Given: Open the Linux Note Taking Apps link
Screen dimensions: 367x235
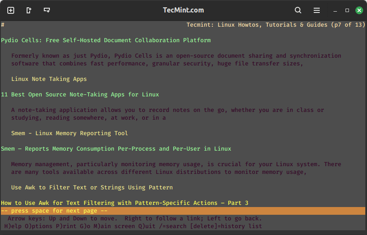Looking at the screenshot, I should pos(49,79).
